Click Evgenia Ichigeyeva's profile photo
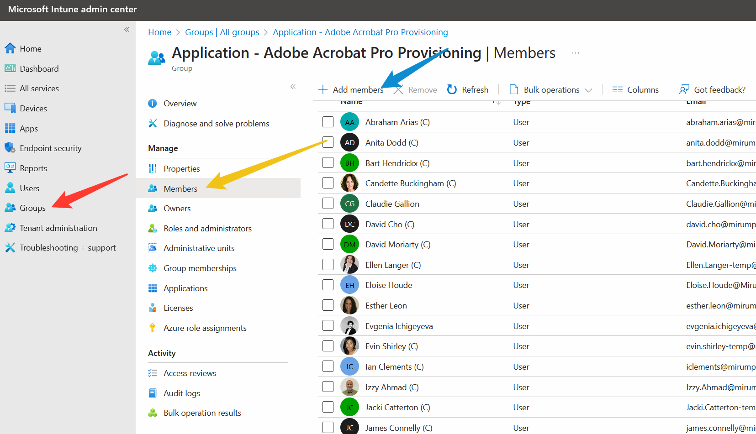Viewport: 756px width, 434px height. (349, 326)
